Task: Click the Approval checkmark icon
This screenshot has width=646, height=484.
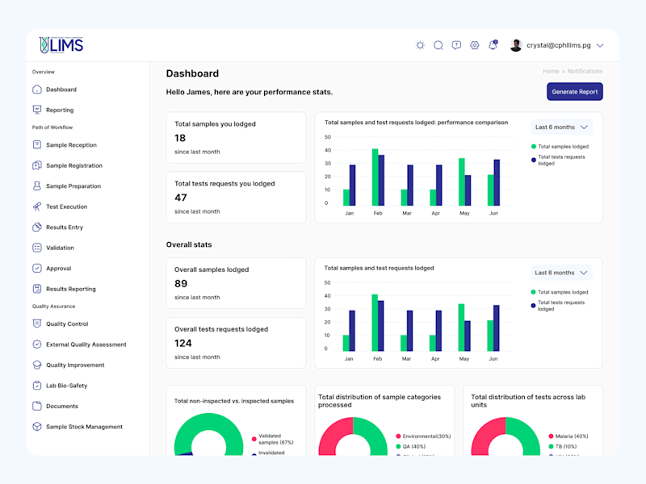Action: (37, 269)
